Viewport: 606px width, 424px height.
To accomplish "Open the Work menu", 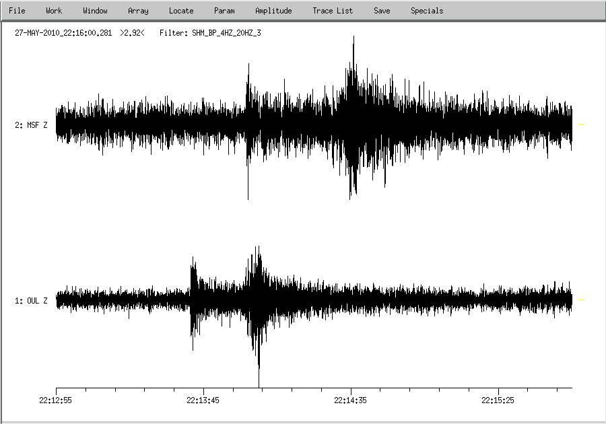I will (54, 11).
